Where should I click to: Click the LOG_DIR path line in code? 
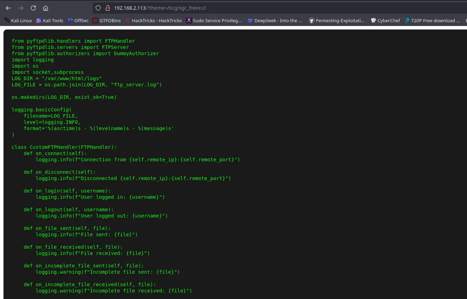click(57, 78)
